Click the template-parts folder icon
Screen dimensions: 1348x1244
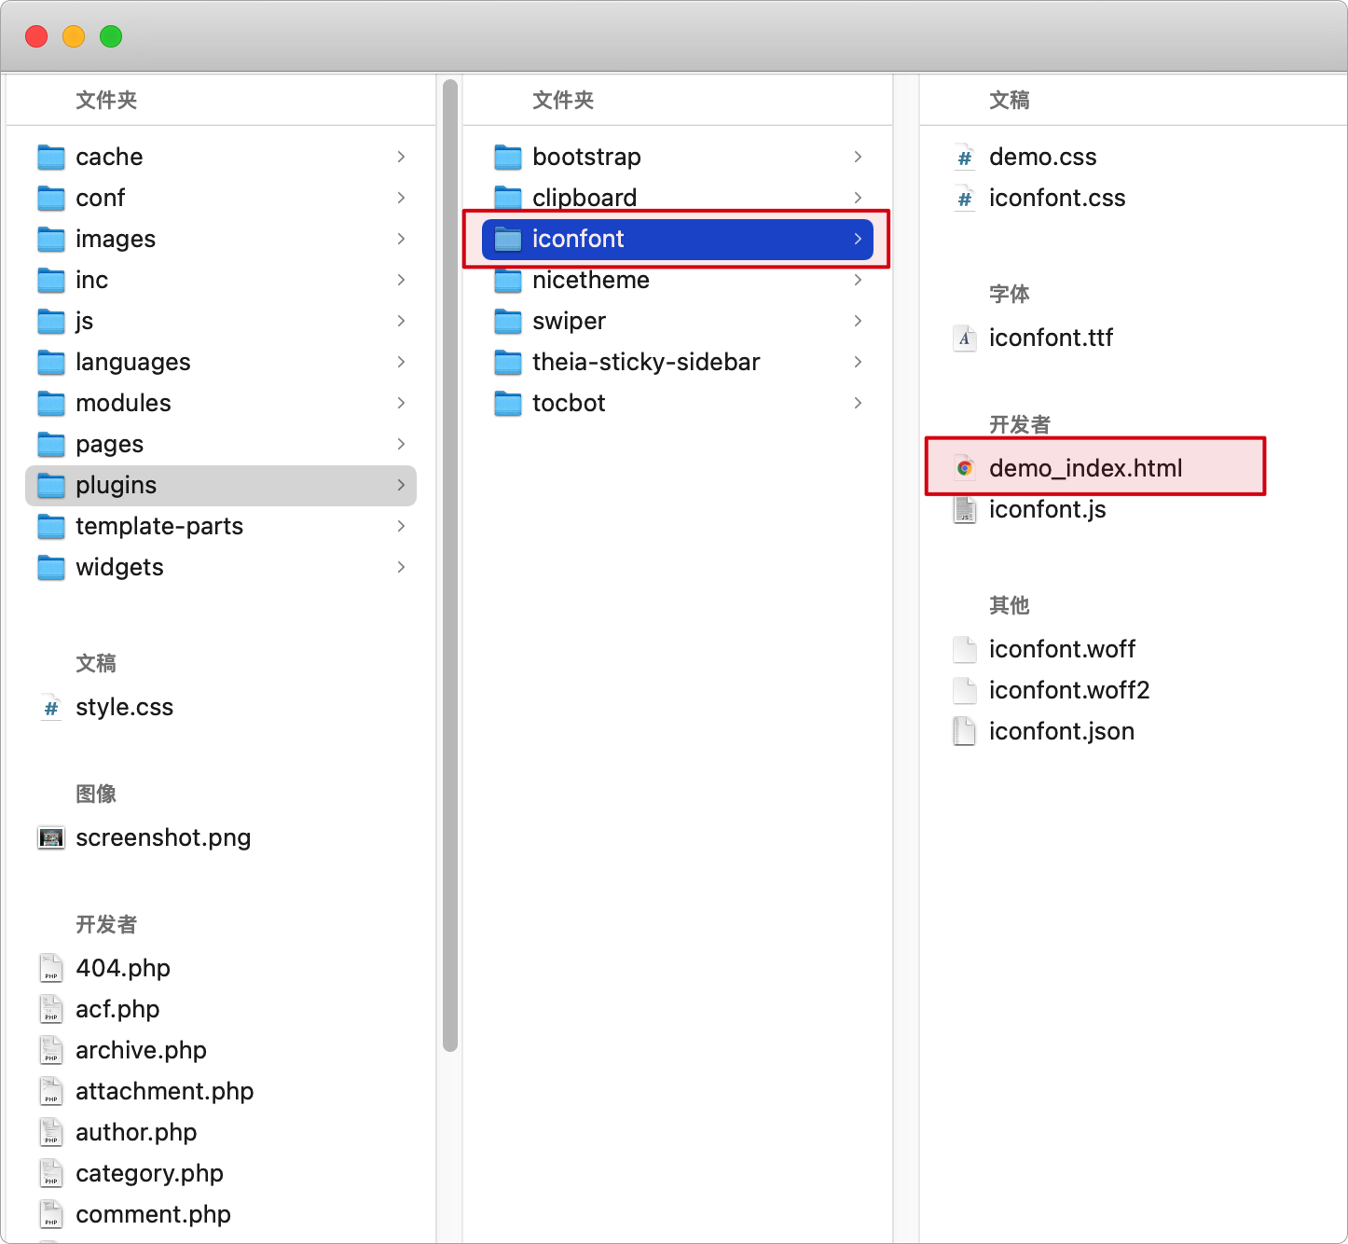[x=51, y=526]
